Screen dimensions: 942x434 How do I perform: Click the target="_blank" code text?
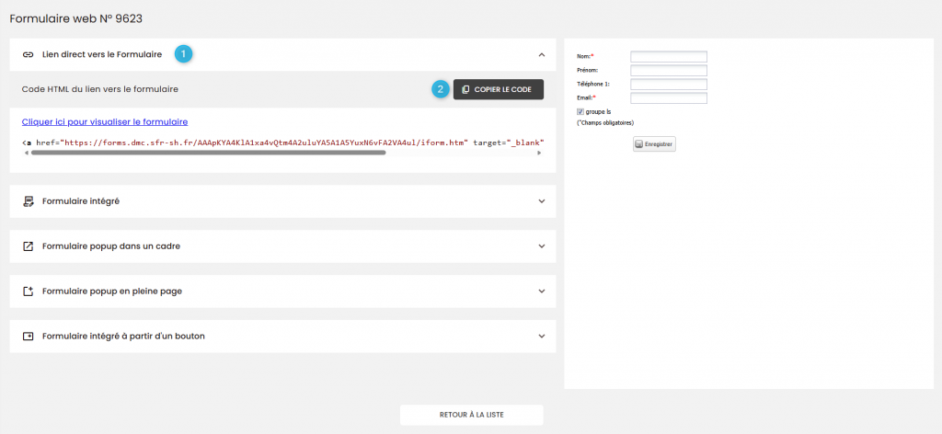pos(508,143)
